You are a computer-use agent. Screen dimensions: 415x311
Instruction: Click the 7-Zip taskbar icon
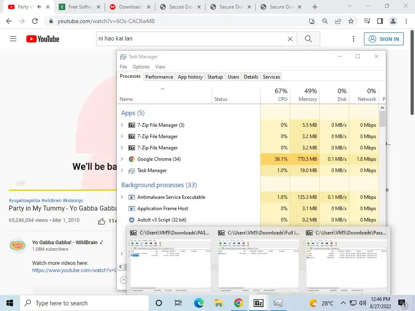(258, 303)
